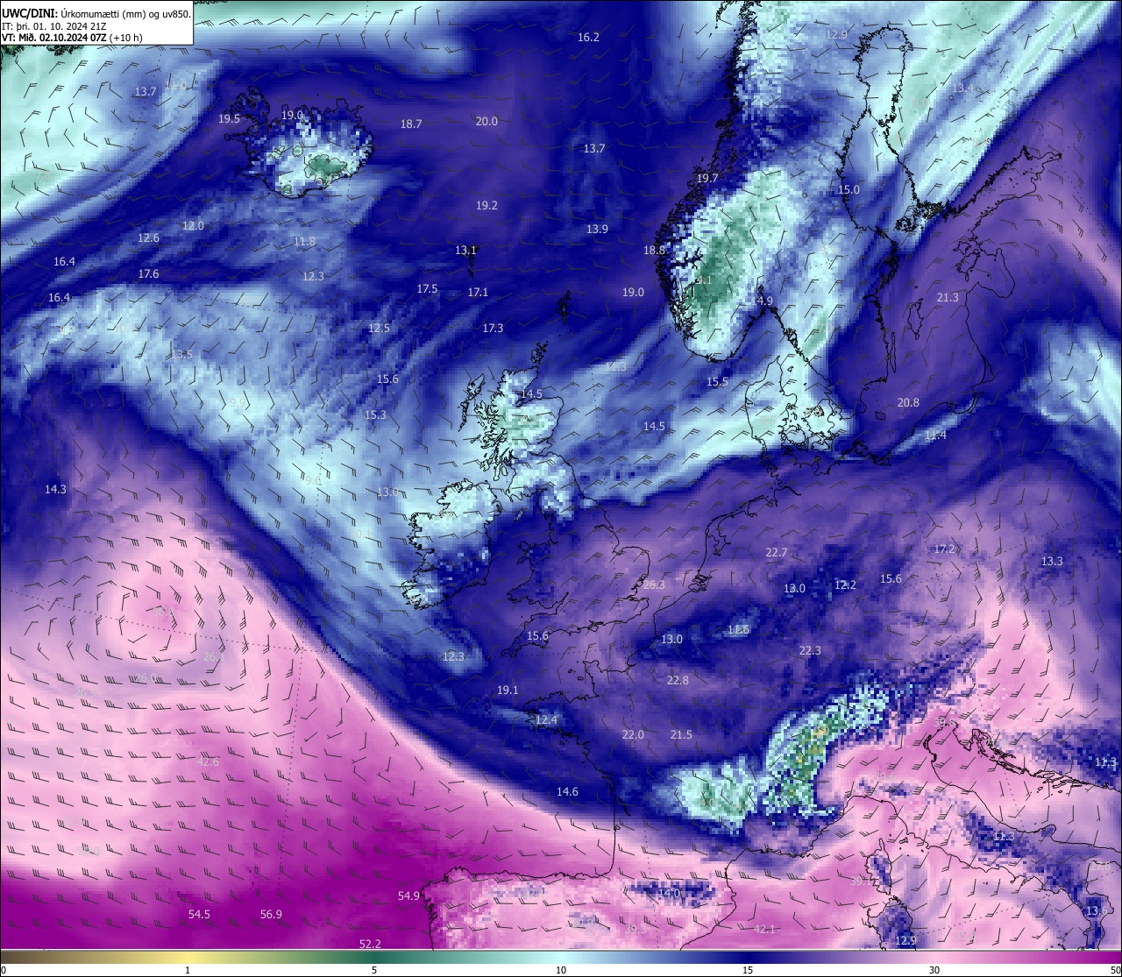Select the 20.8 value label

point(908,403)
